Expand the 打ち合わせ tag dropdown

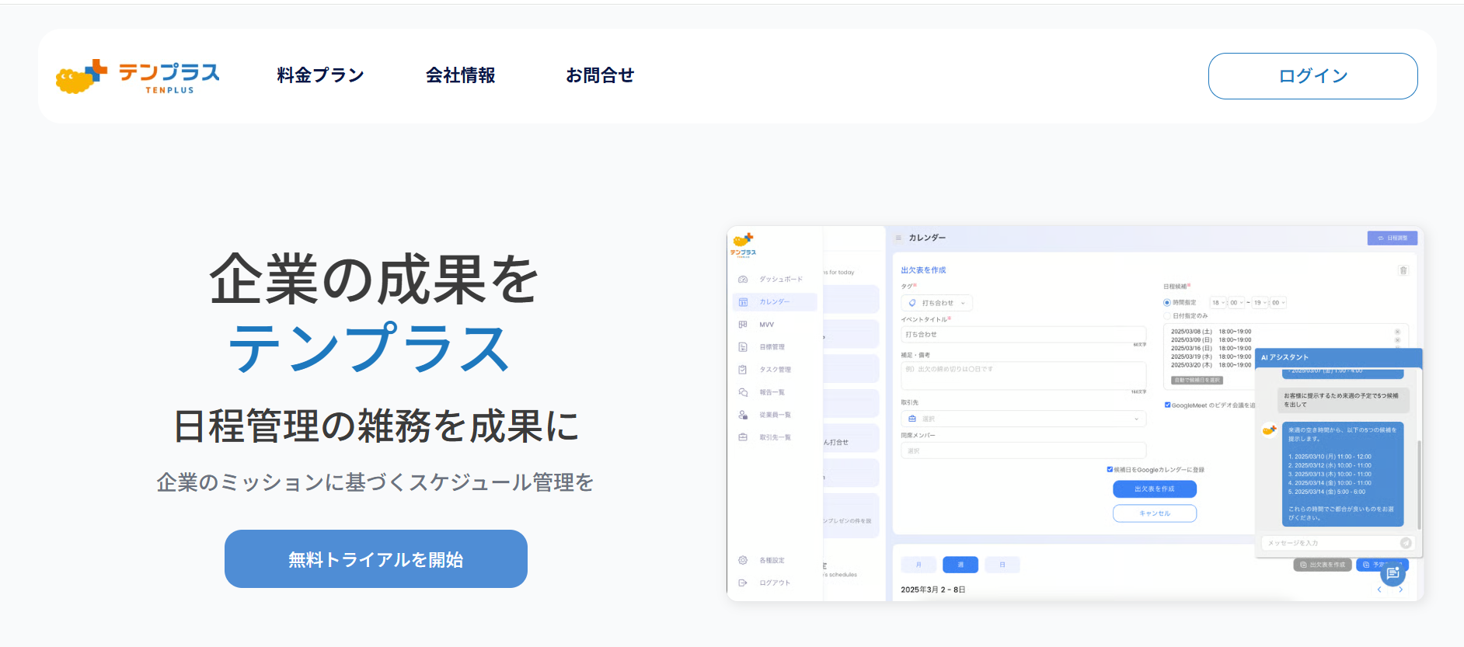936,303
